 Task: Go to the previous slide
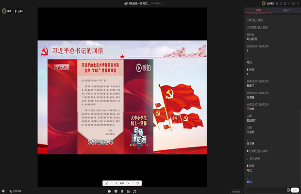pos(116,183)
